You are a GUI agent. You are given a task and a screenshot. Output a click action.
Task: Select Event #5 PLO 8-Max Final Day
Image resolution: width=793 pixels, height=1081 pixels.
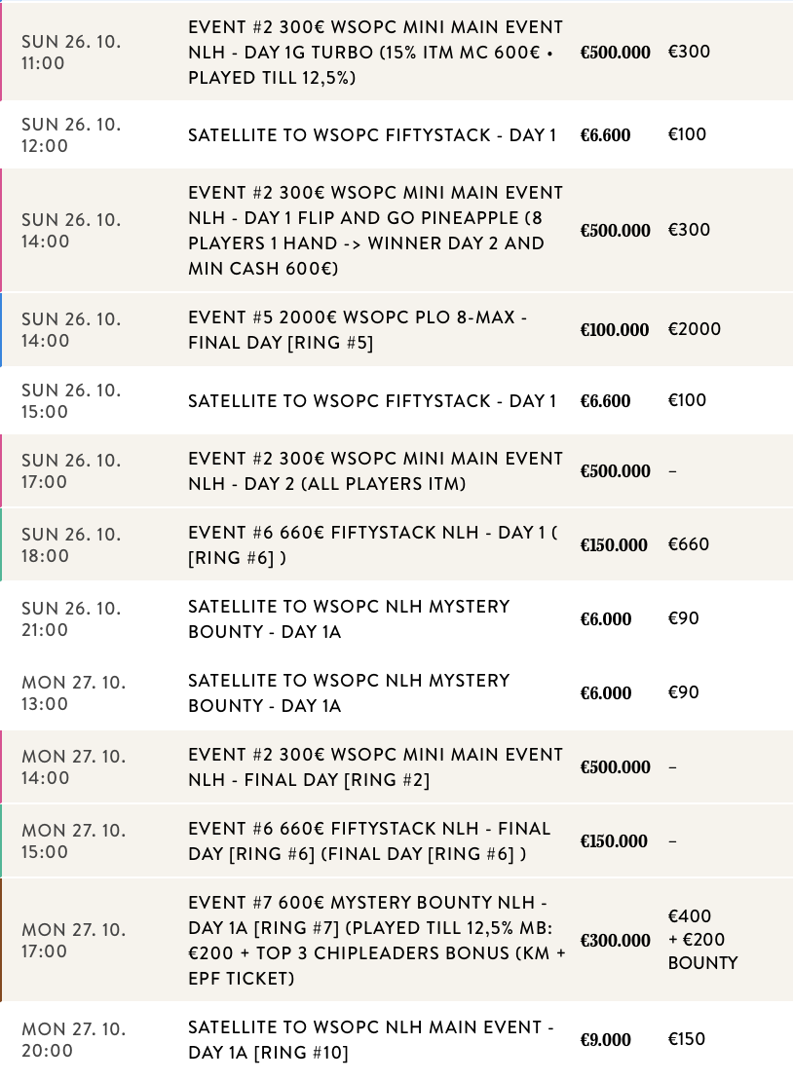(358, 330)
